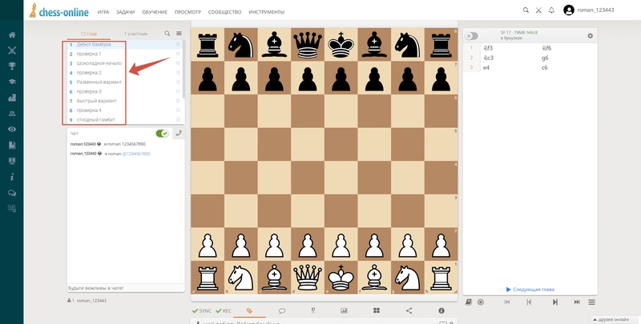
Task: Click the options circle for chapter 'проверка 1'
Action: (x=178, y=54)
